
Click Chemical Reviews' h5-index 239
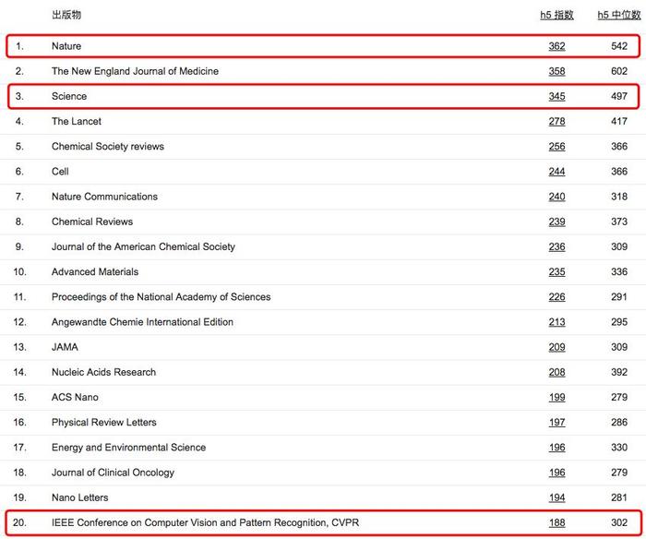(x=556, y=222)
